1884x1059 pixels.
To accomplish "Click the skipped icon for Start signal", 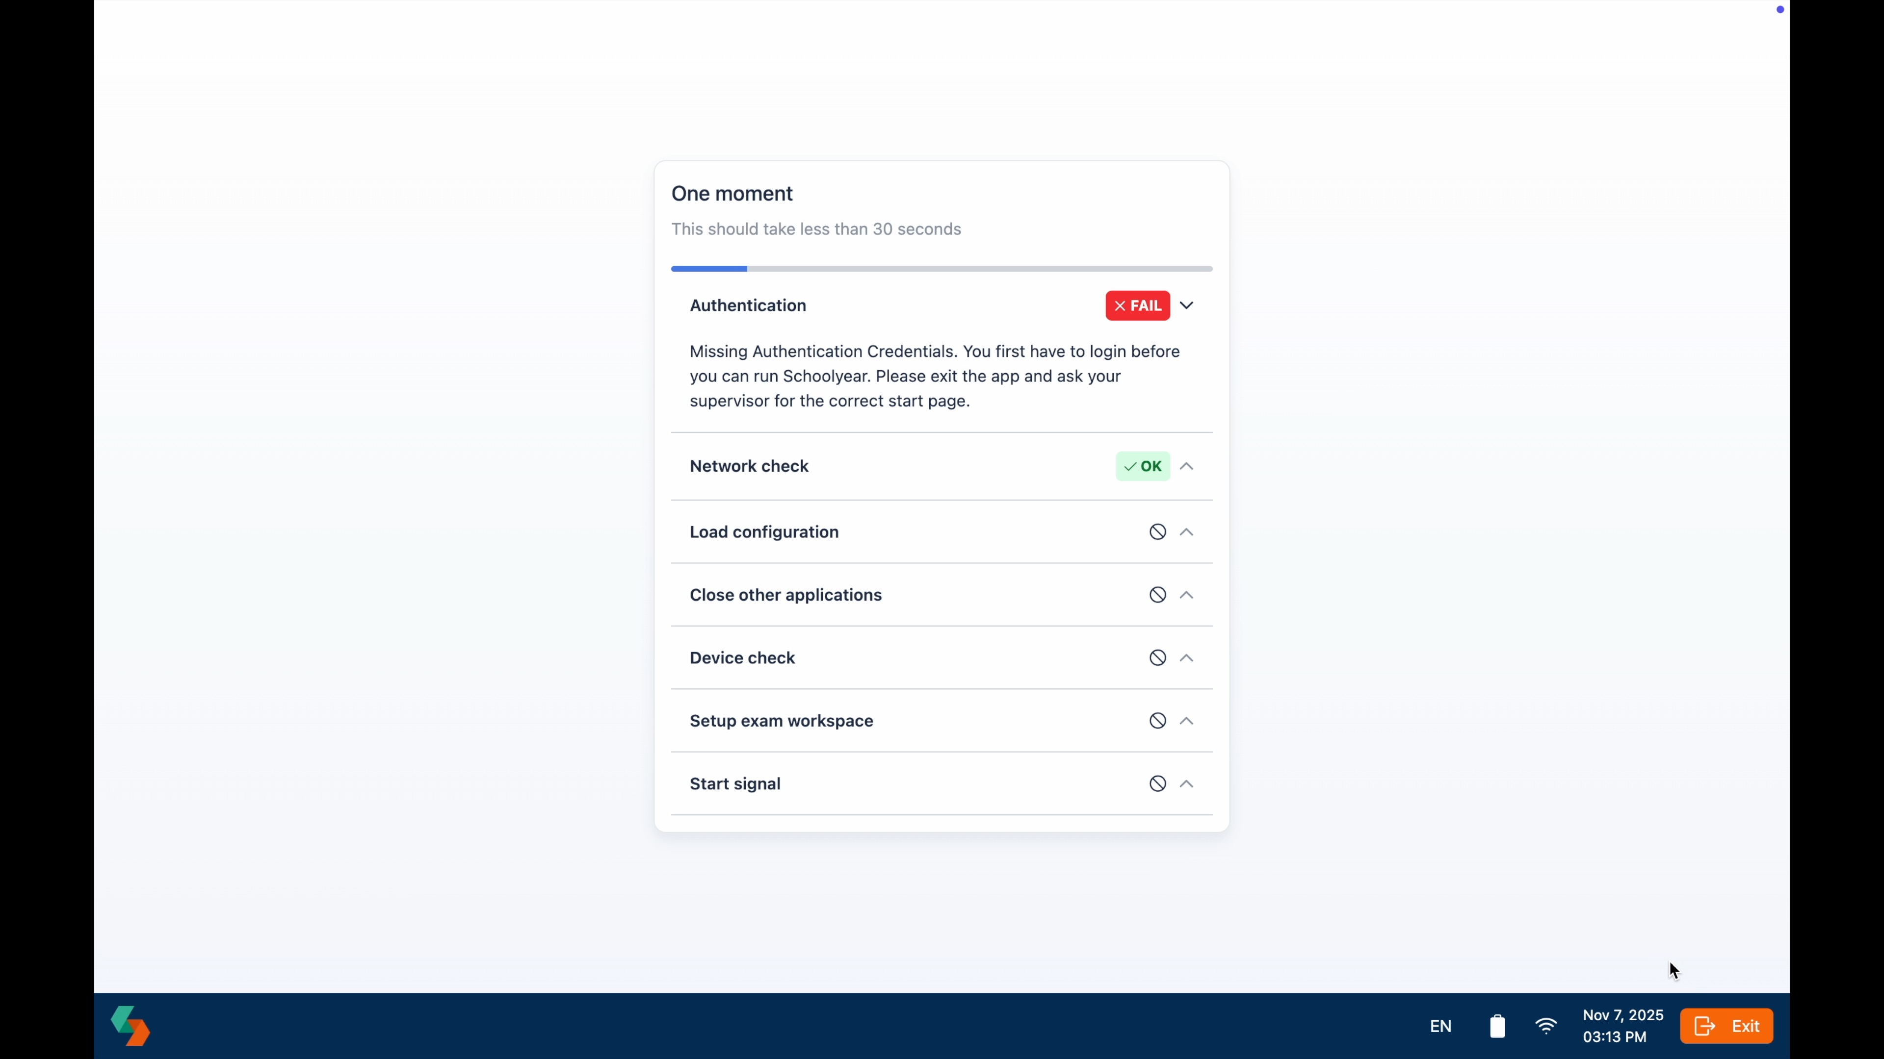I will [1157, 783].
